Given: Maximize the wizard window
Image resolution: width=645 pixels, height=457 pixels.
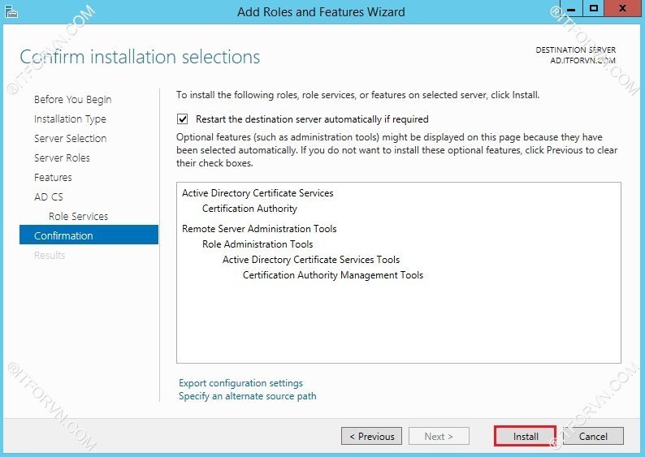Looking at the screenshot, I should point(595,10).
